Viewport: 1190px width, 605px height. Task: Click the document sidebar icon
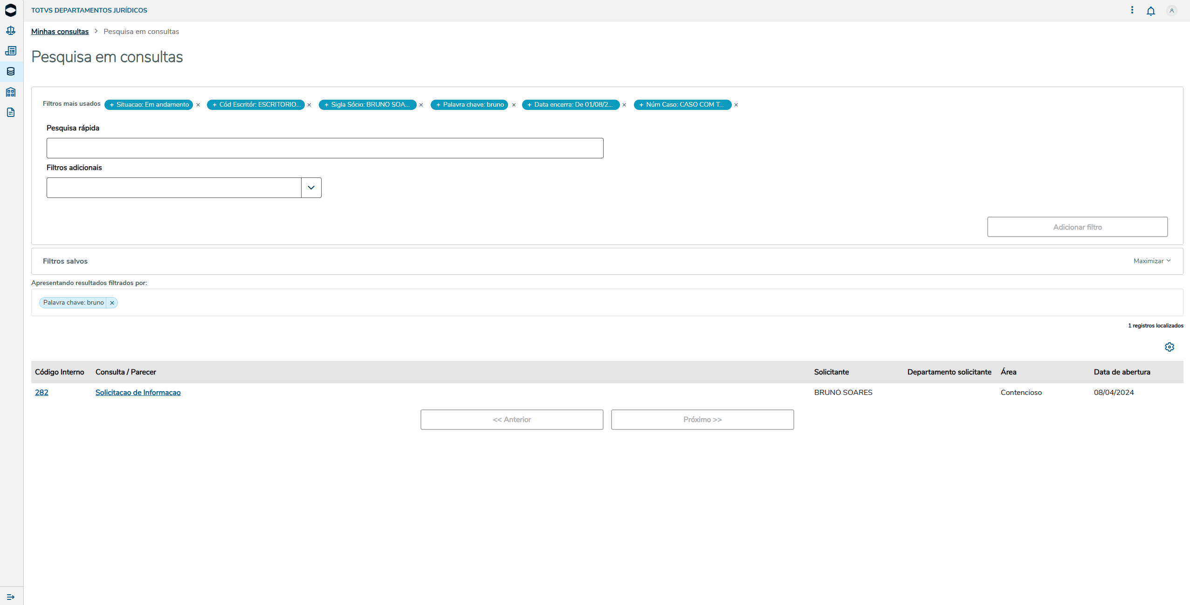click(x=11, y=112)
